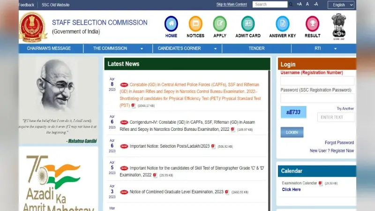Open Click Here under Examination Calendar
Image resolution: width=375 pixels, height=211 pixels.
[291, 189]
